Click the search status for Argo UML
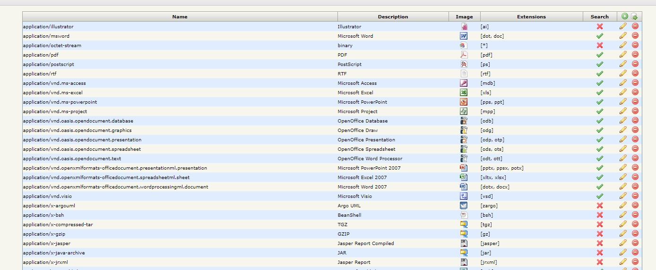Image resolution: width=656 pixels, height=270 pixels. click(600, 205)
